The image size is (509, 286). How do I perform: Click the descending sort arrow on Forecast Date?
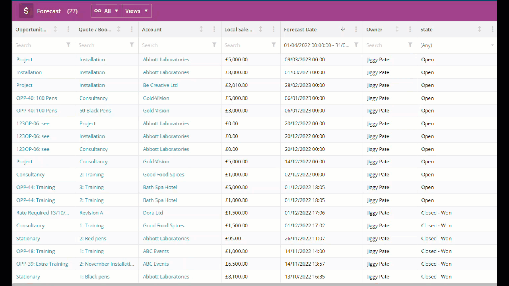click(x=343, y=29)
